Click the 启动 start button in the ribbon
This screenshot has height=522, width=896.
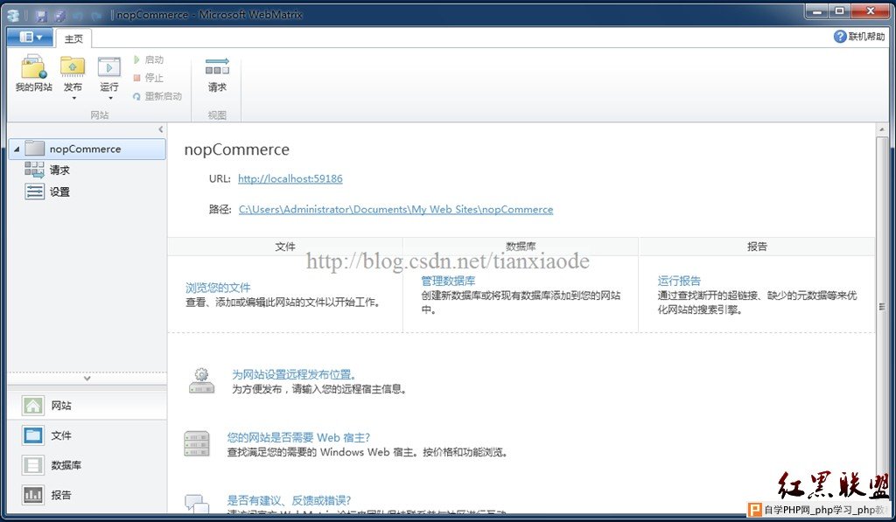point(149,59)
